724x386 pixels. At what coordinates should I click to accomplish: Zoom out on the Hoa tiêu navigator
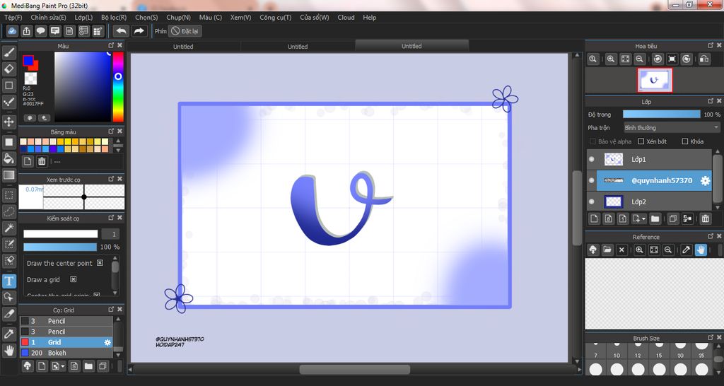(x=639, y=59)
